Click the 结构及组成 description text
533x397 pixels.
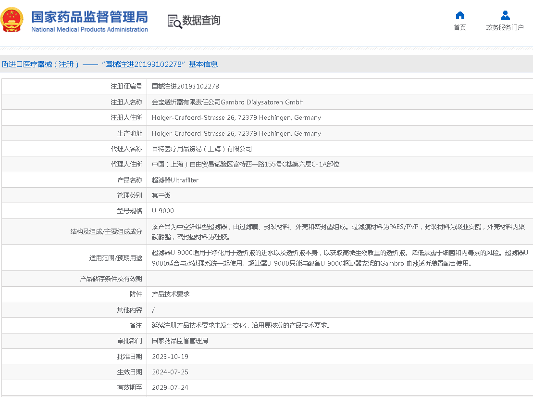click(338, 232)
